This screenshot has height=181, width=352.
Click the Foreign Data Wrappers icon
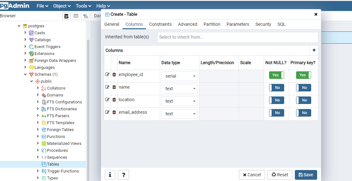pos(31,61)
